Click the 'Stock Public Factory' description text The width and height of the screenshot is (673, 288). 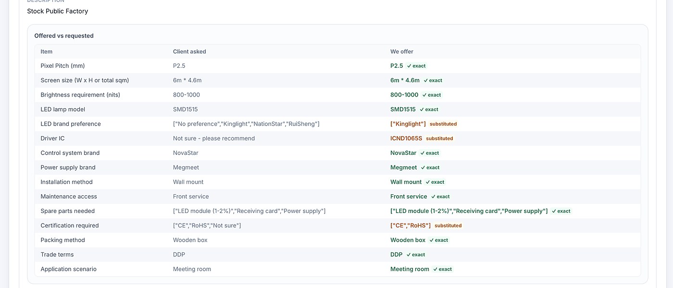(58, 11)
